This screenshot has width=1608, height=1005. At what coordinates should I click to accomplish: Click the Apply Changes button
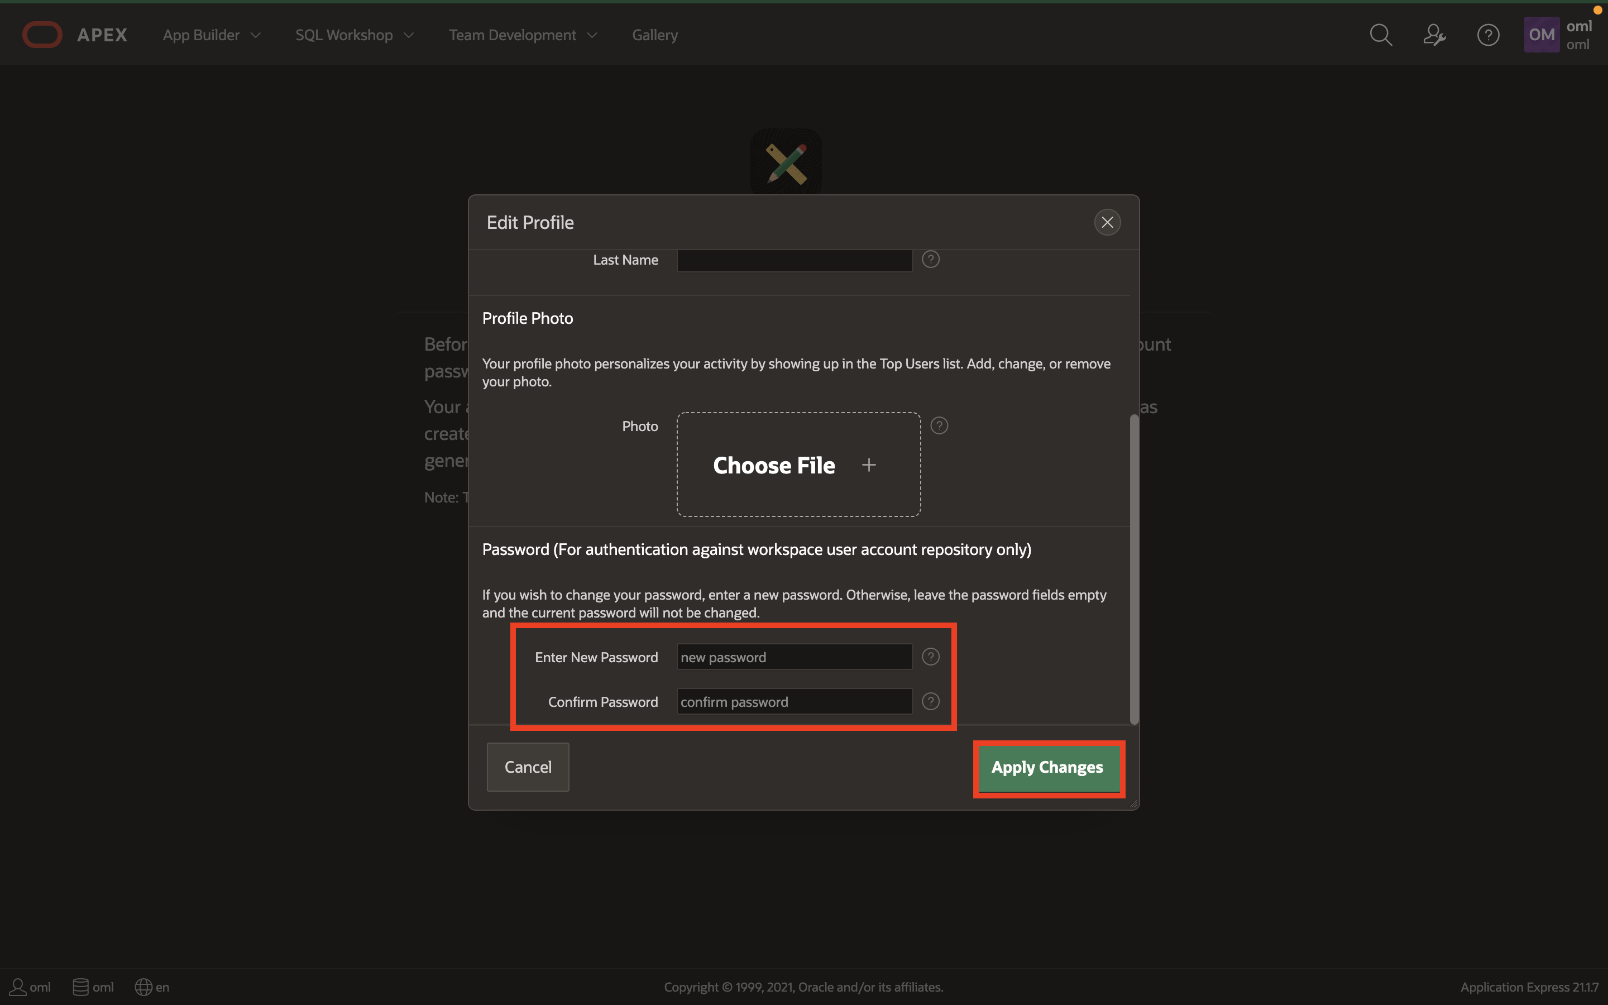pos(1047,767)
